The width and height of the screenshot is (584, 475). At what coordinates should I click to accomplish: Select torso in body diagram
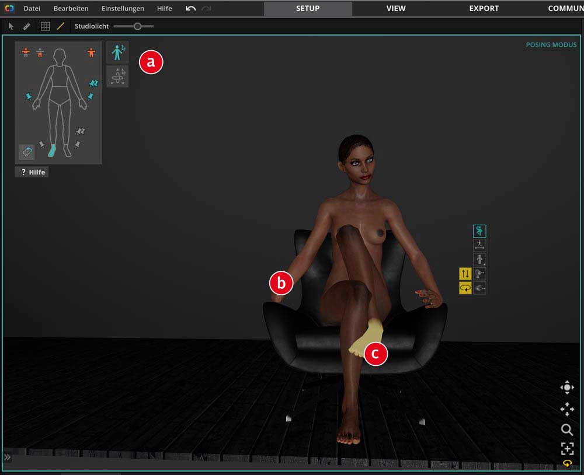click(60, 76)
